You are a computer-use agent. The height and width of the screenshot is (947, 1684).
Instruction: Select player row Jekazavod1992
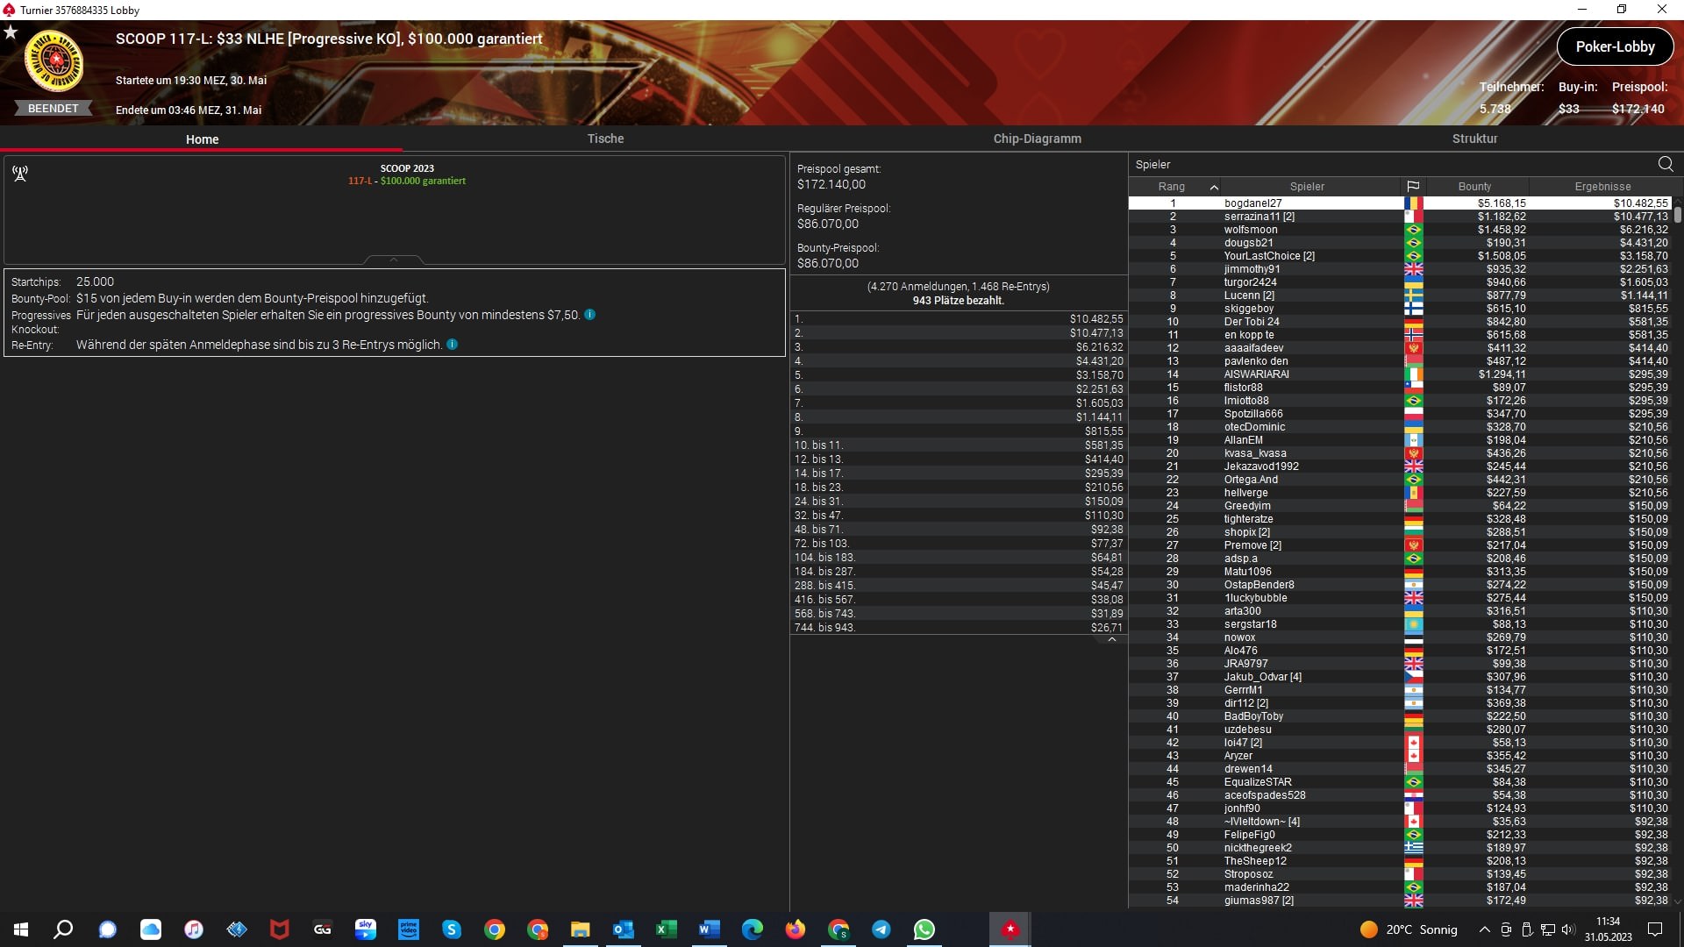click(1401, 466)
